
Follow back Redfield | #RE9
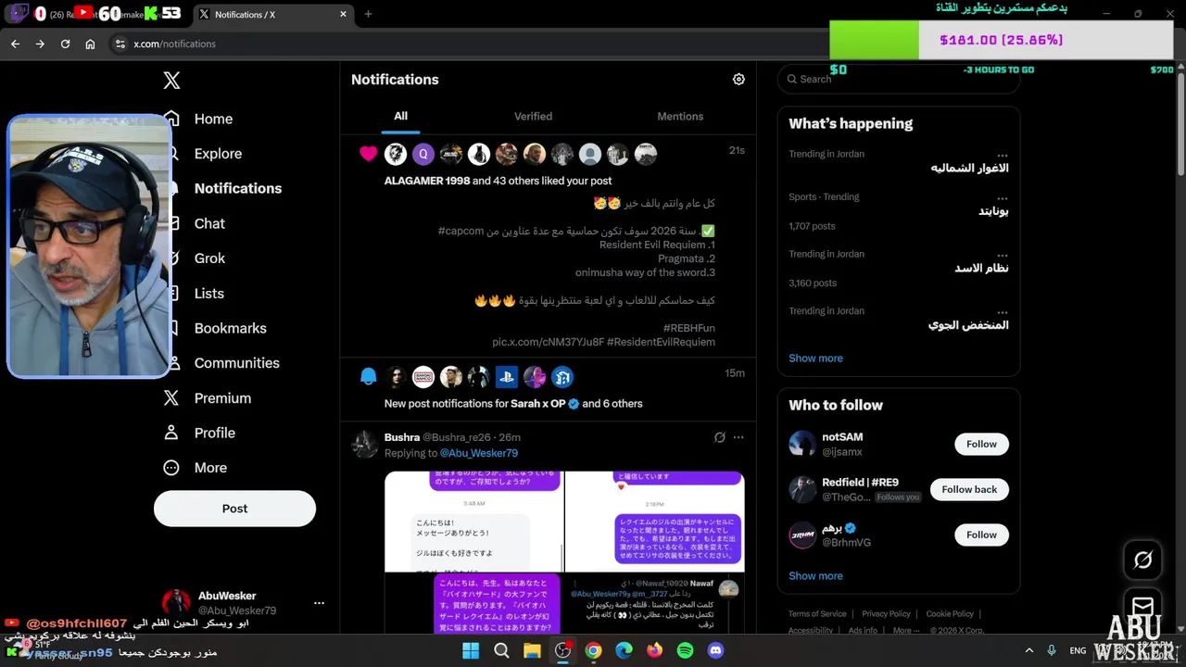pyautogui.click(x=969, y=489)
